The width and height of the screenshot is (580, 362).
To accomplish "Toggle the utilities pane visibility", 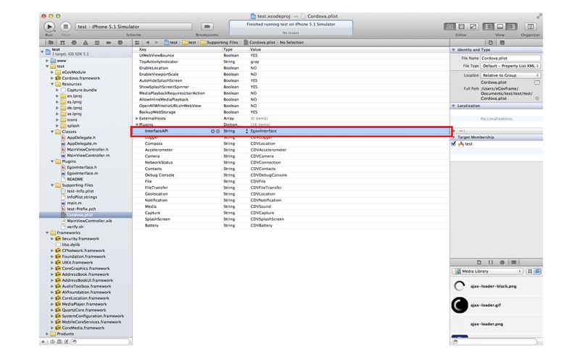I will 510,27.
